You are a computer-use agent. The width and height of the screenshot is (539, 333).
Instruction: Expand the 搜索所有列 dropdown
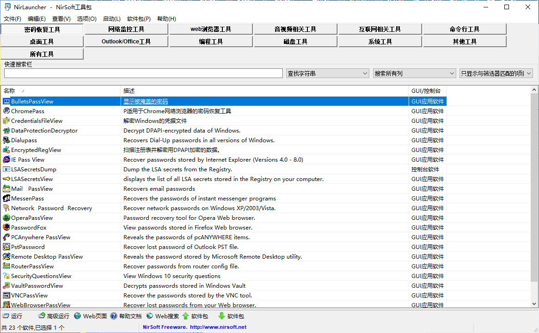pos(452,73)
